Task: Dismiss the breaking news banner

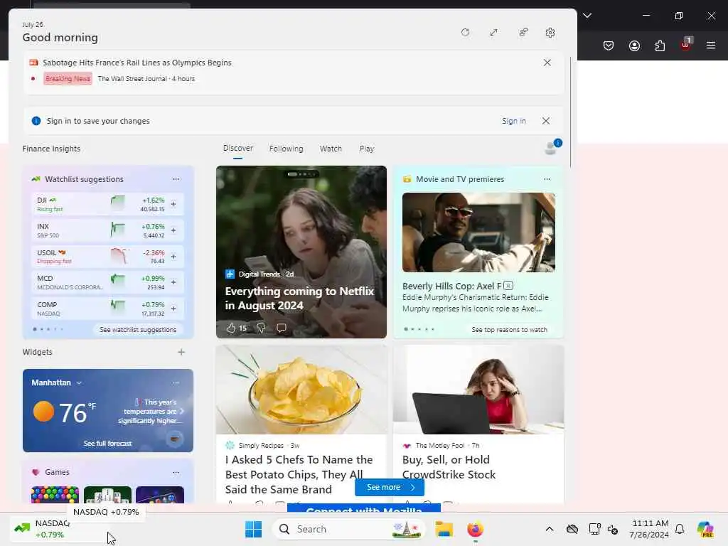Action: [x=547, y=63]
